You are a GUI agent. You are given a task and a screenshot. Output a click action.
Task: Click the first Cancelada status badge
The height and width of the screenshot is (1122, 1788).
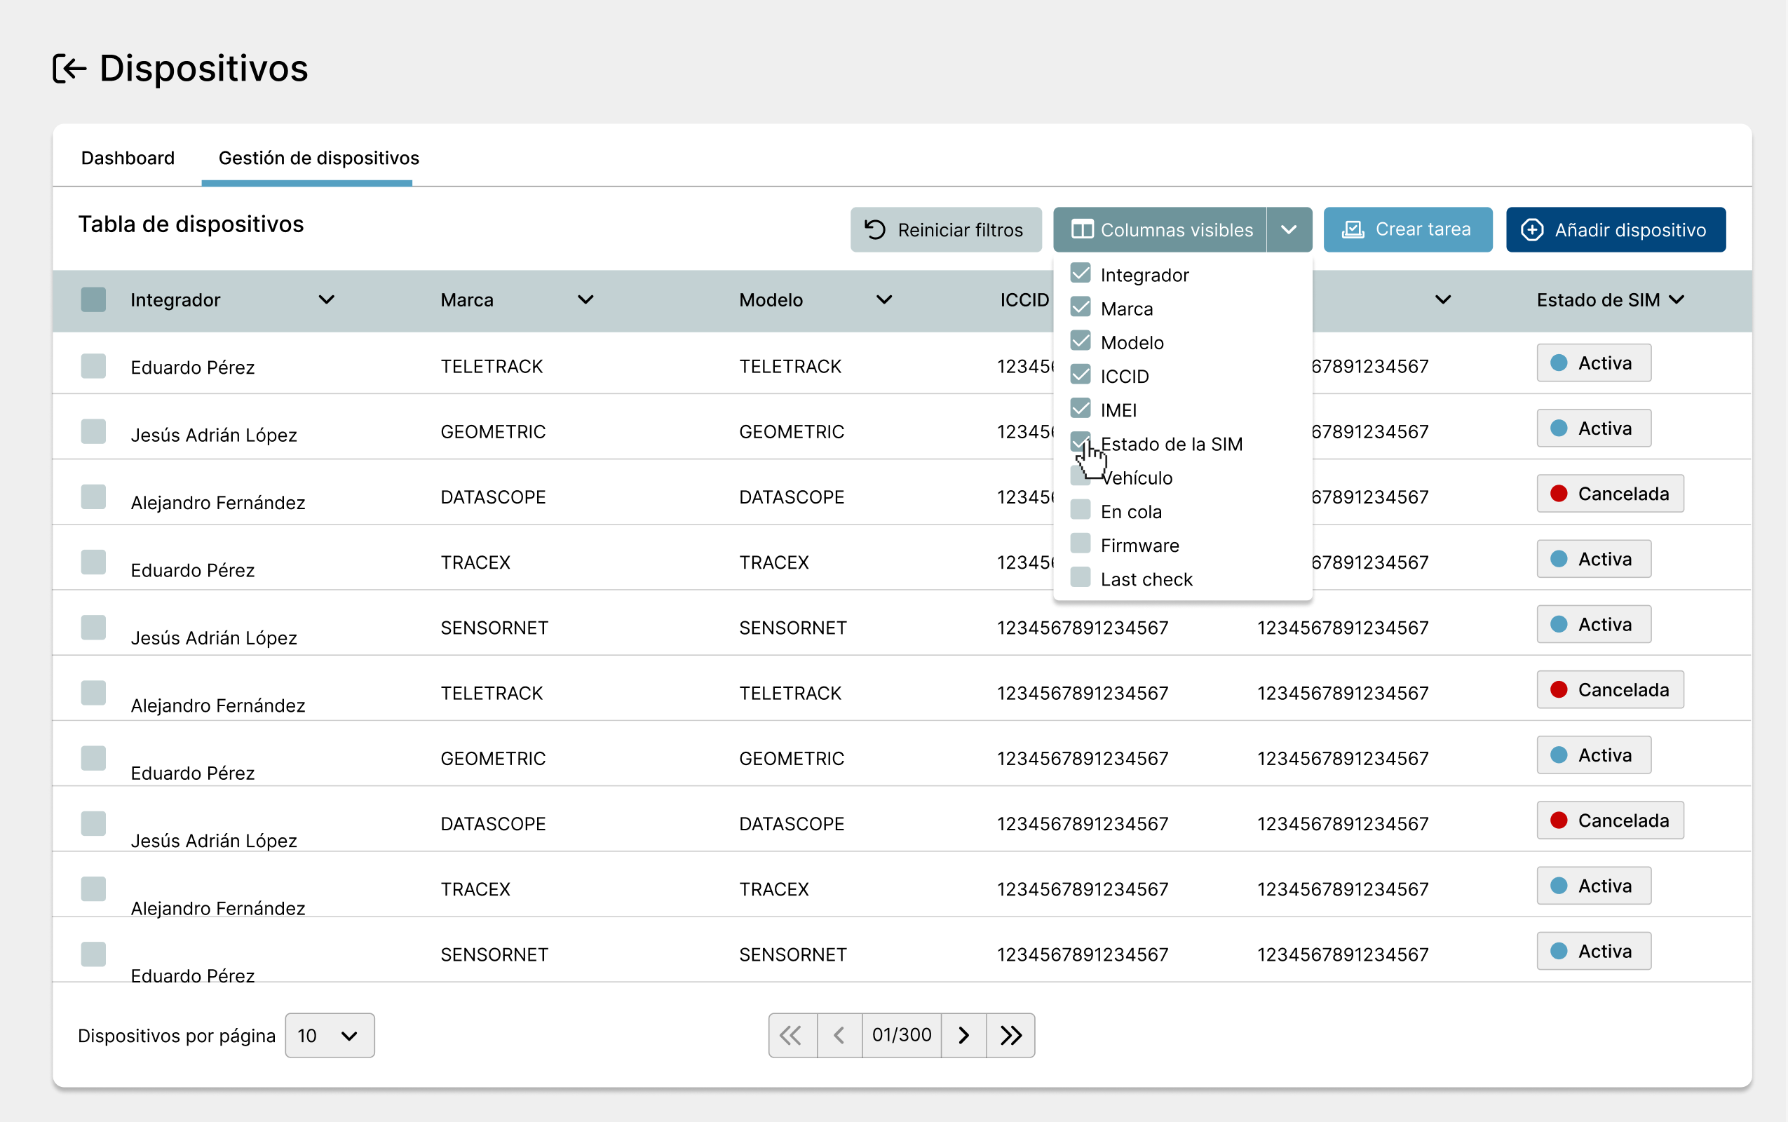1610,494
